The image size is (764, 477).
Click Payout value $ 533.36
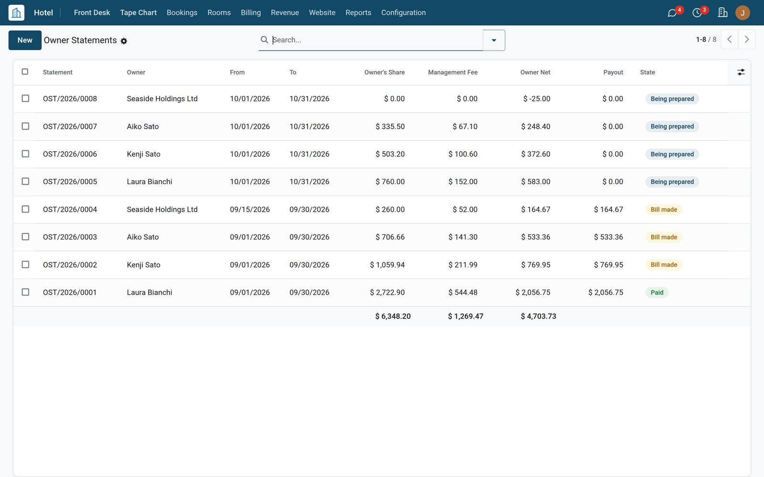click(608, 237)
